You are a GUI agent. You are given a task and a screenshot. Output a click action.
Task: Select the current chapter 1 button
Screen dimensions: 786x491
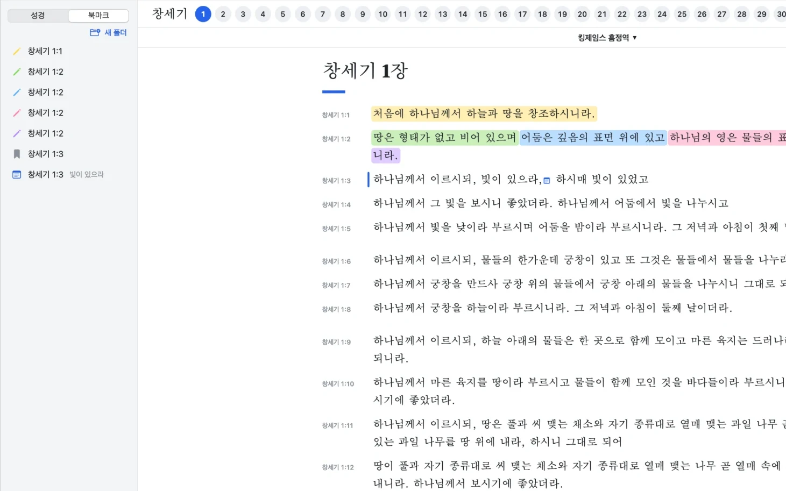click(203, 14)
